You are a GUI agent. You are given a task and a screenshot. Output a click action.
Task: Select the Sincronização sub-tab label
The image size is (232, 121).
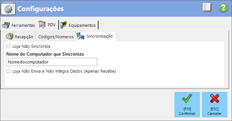point(99,36)
